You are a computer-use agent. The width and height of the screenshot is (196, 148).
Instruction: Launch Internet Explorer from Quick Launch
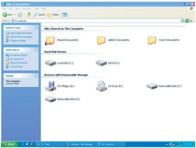(23, 144)
